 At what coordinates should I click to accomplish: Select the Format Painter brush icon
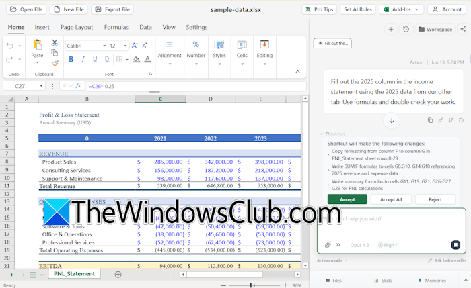tap(55, 63)
